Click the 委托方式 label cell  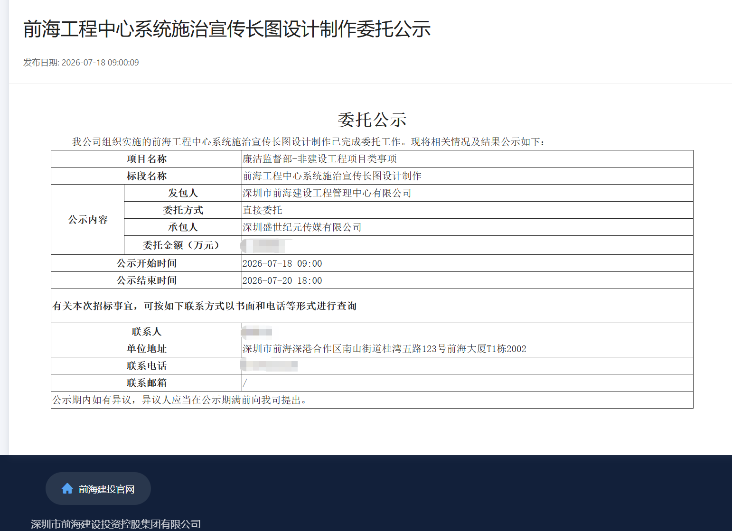coord(183,210)
